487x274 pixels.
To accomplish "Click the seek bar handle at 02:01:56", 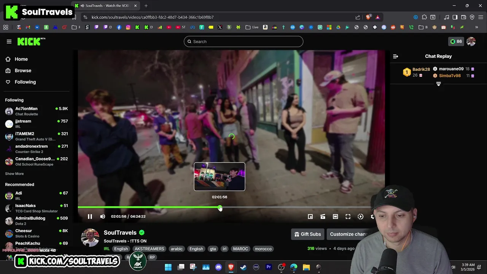I will pos(220,207).
